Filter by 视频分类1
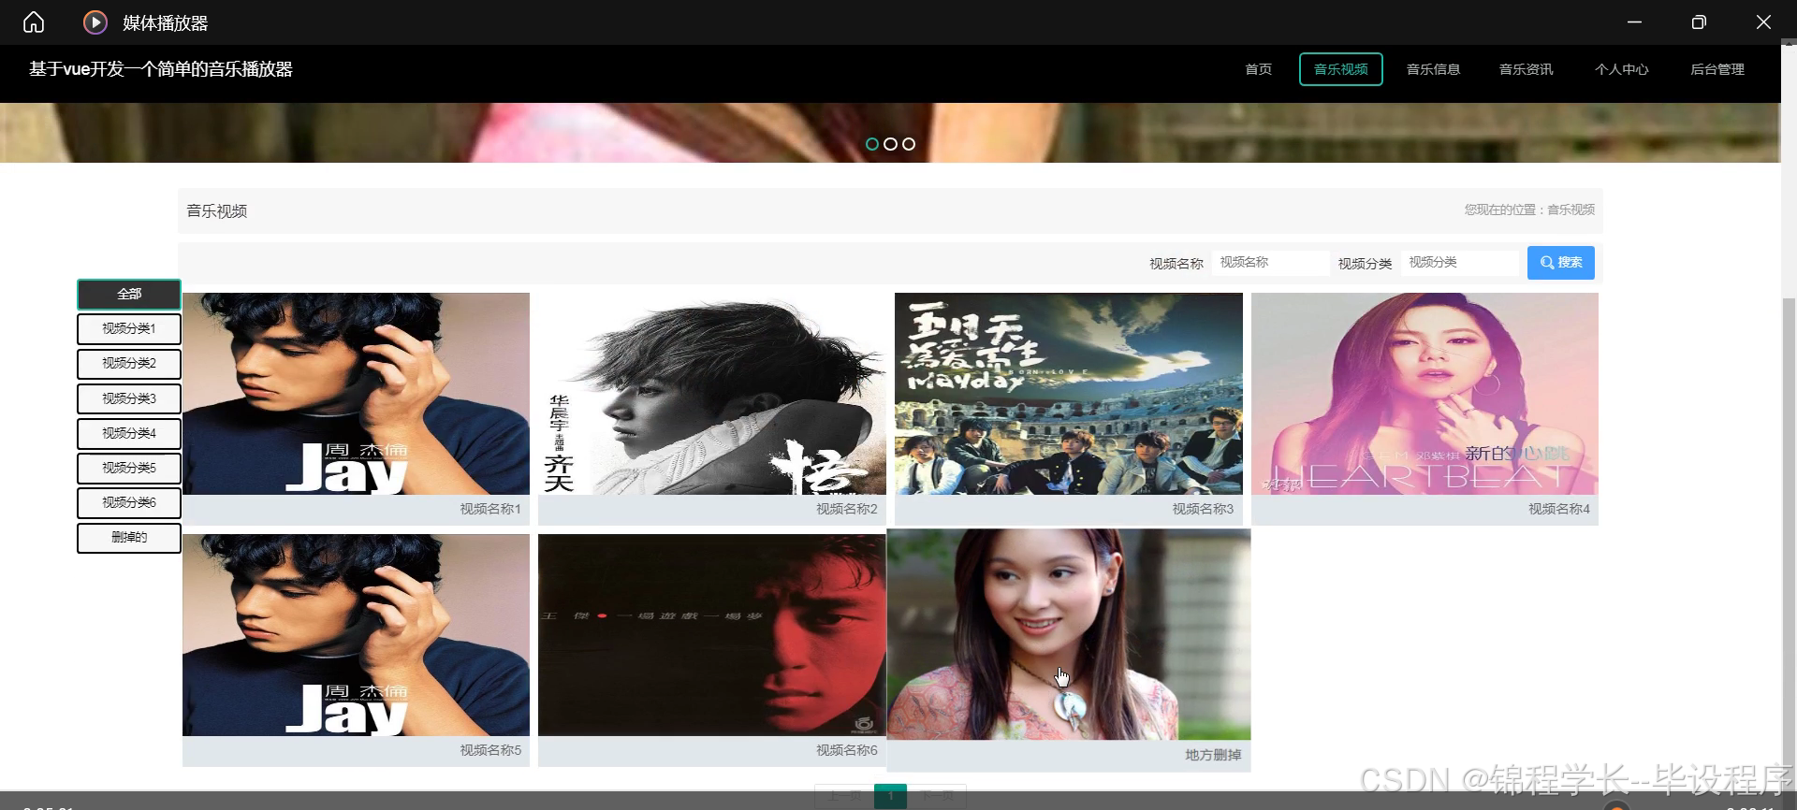 (129, 328)
